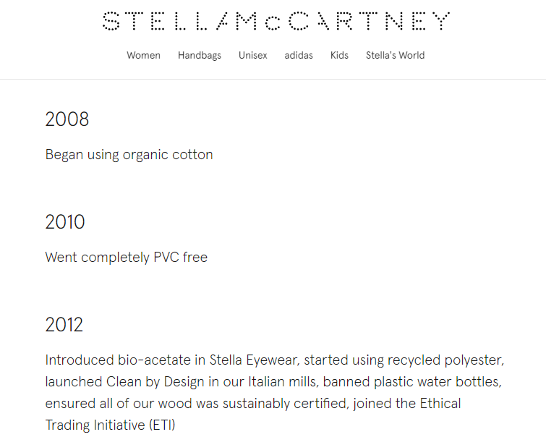Go to the Unisex section
This screenshot has height=437, width=546.
[253, 56]
